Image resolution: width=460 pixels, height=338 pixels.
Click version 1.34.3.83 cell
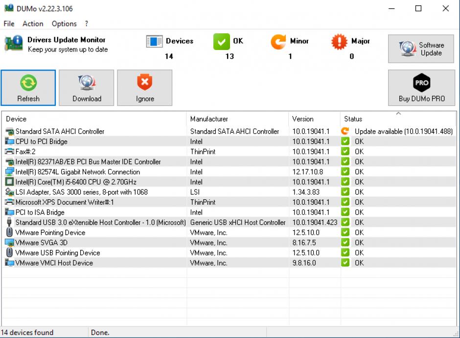(x=306, y=192)
